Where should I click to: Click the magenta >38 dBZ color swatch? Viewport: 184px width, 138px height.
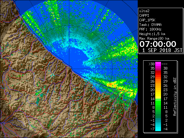click(x=158, y=64)
